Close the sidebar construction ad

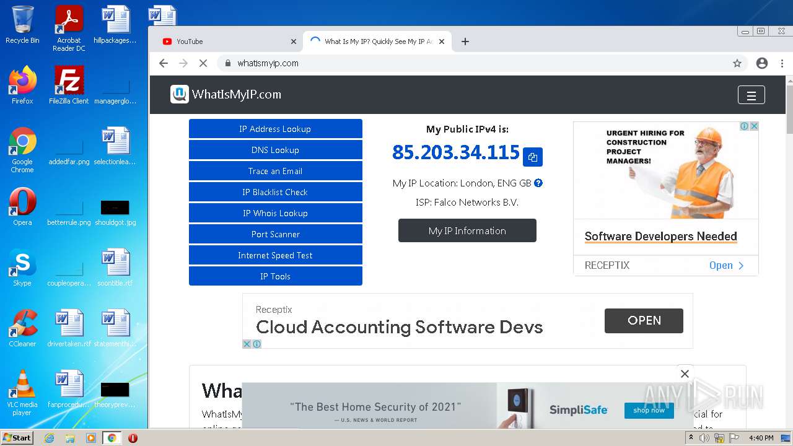point(754,126)
